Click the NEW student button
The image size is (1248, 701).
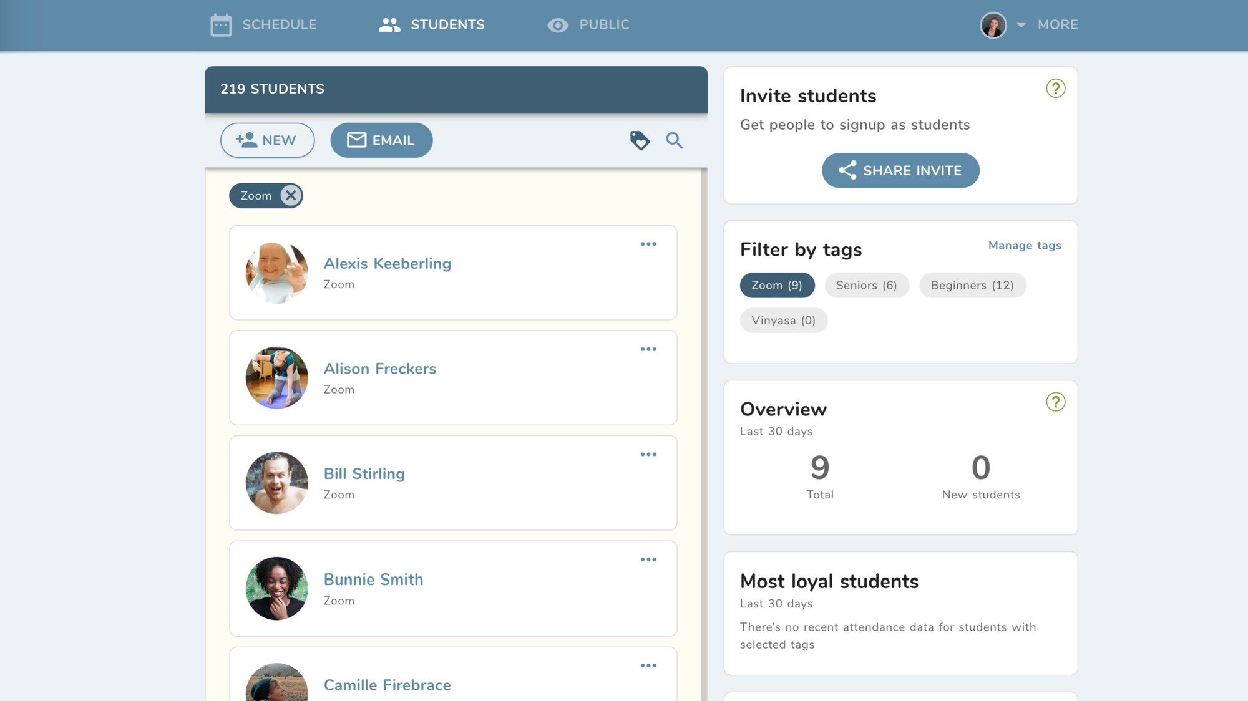(x=267, y=140)
